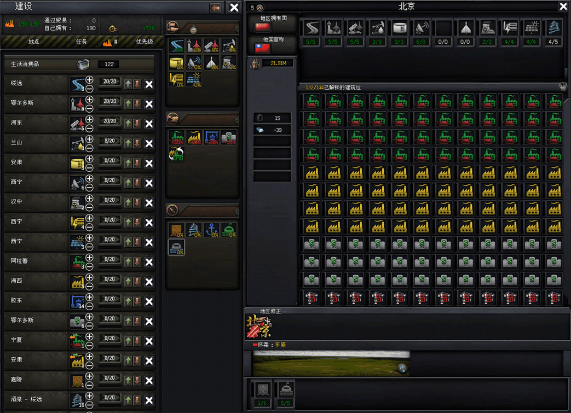This screenshot has height=413, width=571.
Task: Select the blue Dockyard building type
Action: [211, 137]
